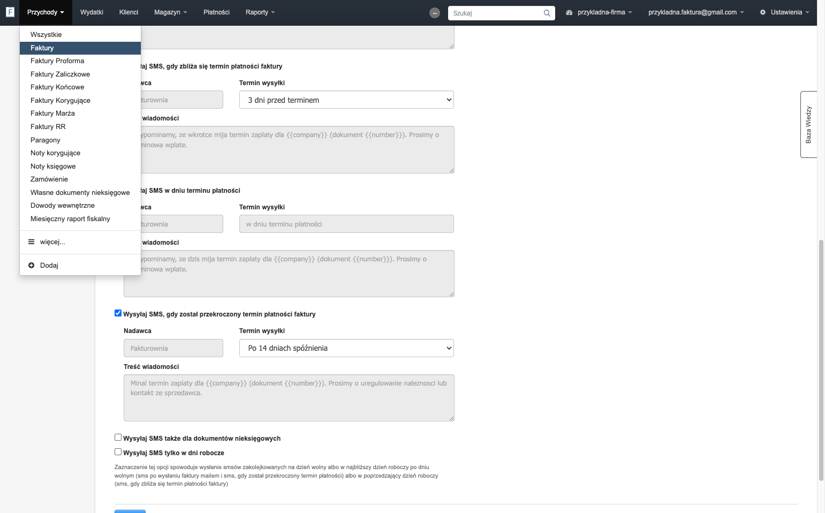
Task: Click dashboard icon next to przykladna-firma
Action: click(x=569, y=12)
